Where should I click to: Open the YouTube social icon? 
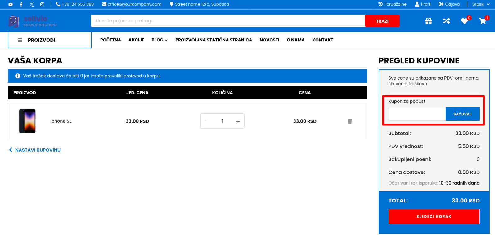point(11,4)
